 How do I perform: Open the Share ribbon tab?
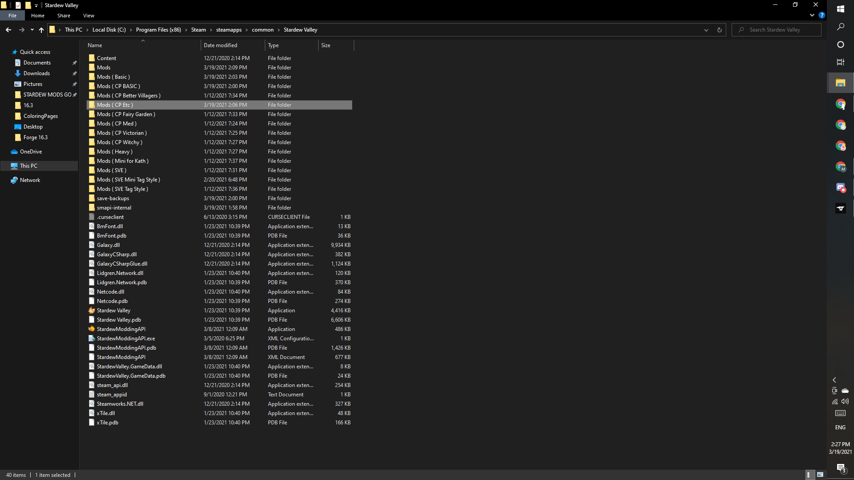(64, 16)
